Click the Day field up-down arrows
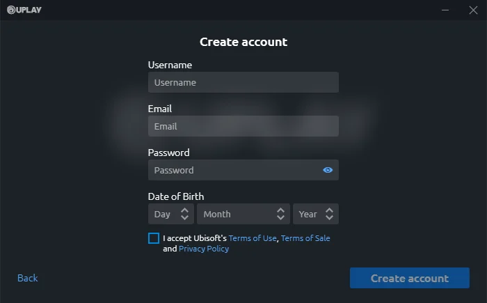Viewport: 487px width, 303px height. point(185,214)
